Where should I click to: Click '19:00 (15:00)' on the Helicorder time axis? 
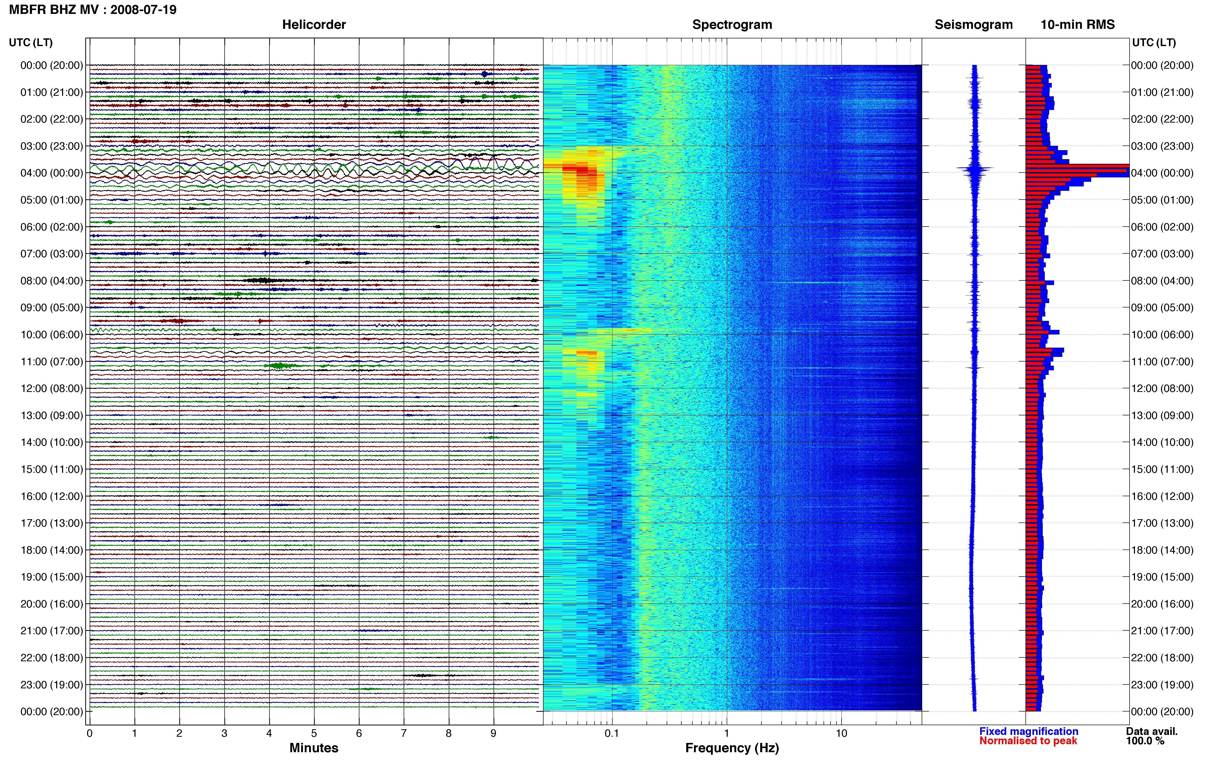coord(52,577)
